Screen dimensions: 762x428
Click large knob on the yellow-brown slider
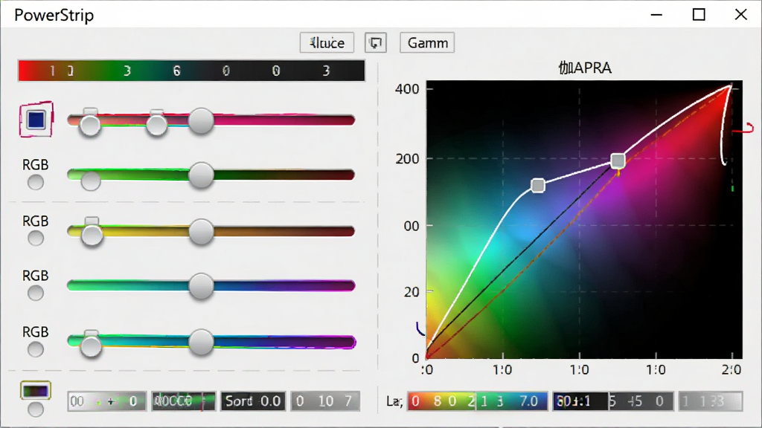tap(201, 232)
